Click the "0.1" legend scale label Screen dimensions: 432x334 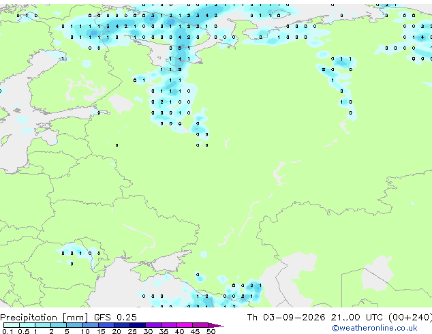tap(7, 331)
